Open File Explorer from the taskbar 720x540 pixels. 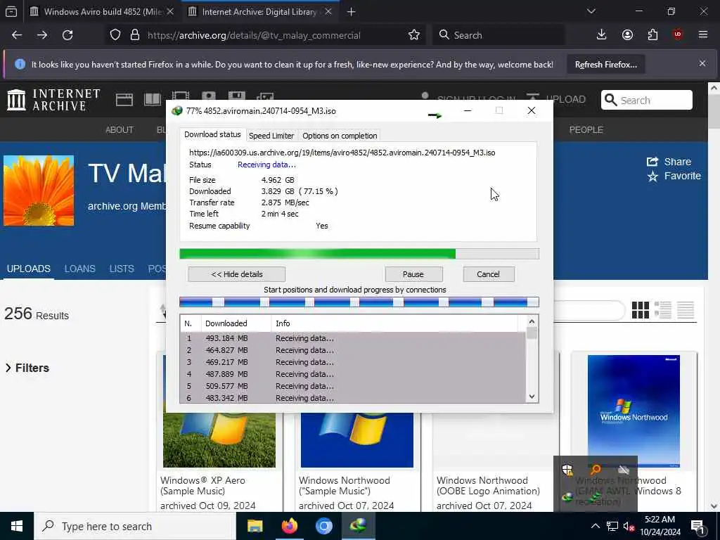(255, 526)
